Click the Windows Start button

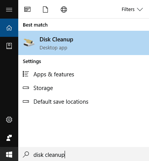(9, 155)
